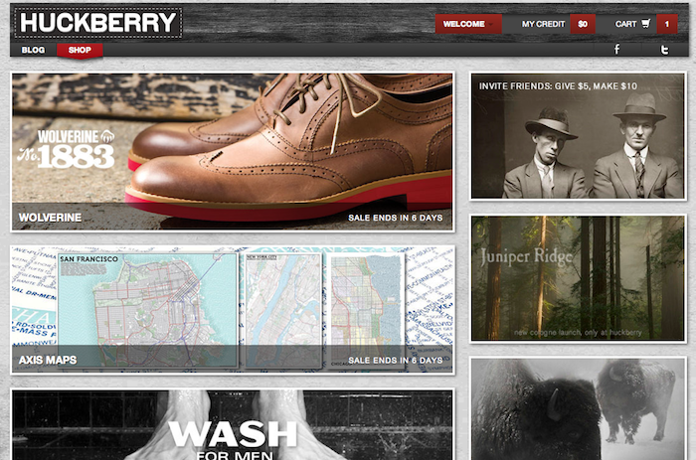This screenshot has width=696, height=460.
Task: Select the Shop tab
Action: (x=80, y=50)
